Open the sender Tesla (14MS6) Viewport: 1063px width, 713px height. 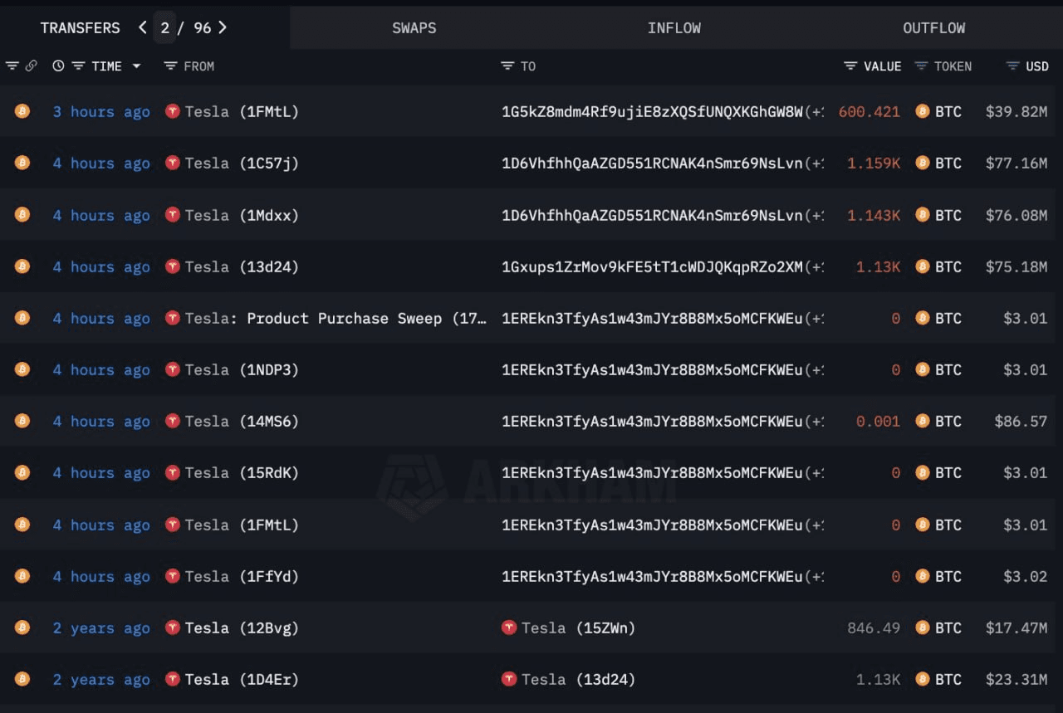pyautogui.click(x=242, y=421)
